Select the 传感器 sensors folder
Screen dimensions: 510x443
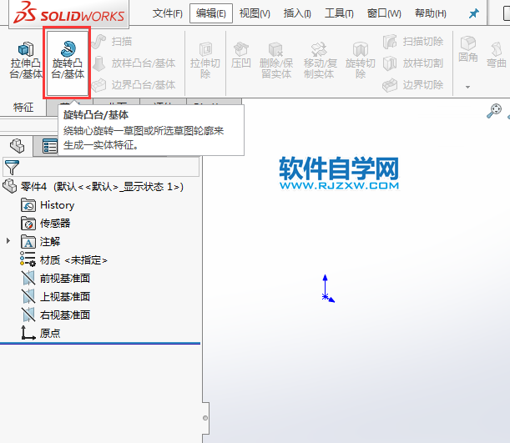[46, 224]
